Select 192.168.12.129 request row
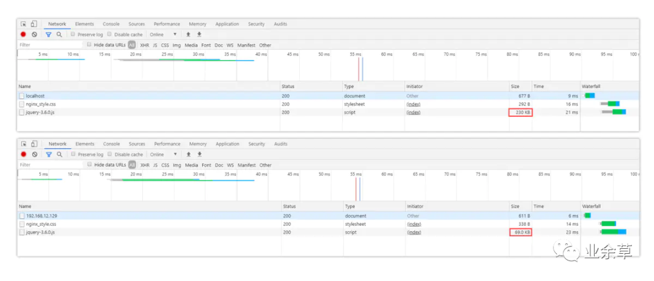Screen dimensions: 654x281 pyautogui.click(x=328, y=216)
